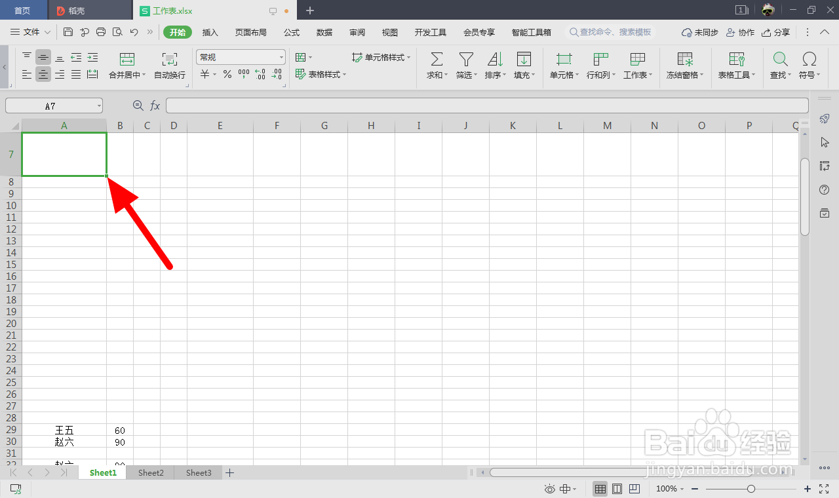Click increase indent icon
839x498 pixels.
tap(92, 57)
